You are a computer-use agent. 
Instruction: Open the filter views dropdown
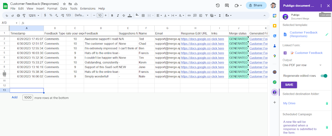[213, 16]
